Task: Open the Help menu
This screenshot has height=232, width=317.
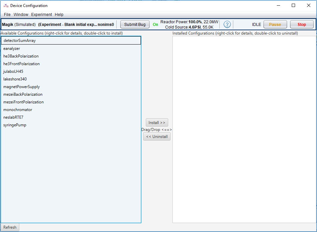Action: click(x=59, y=15)
